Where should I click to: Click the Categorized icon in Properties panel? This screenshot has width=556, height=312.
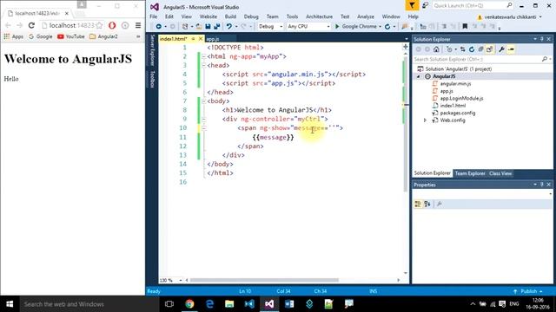point(418,205)
